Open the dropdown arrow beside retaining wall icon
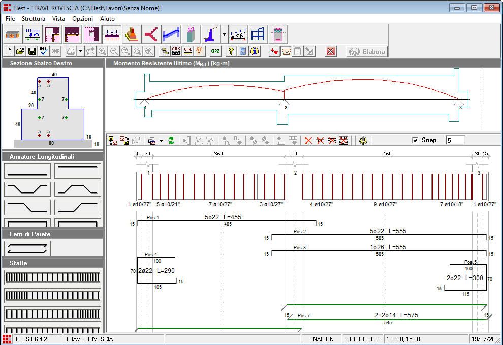The width and height of the screenshot is (503, 345). (224, 34)
